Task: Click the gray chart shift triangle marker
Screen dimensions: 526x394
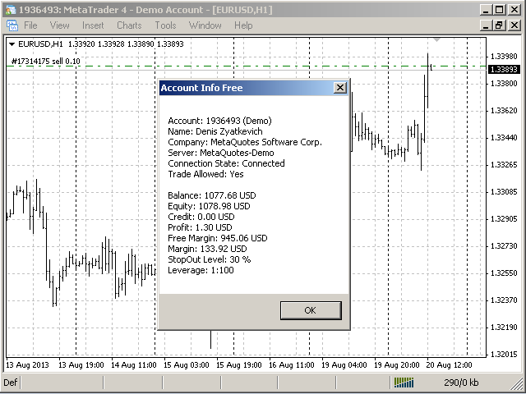Action: [x=437, y=39]
